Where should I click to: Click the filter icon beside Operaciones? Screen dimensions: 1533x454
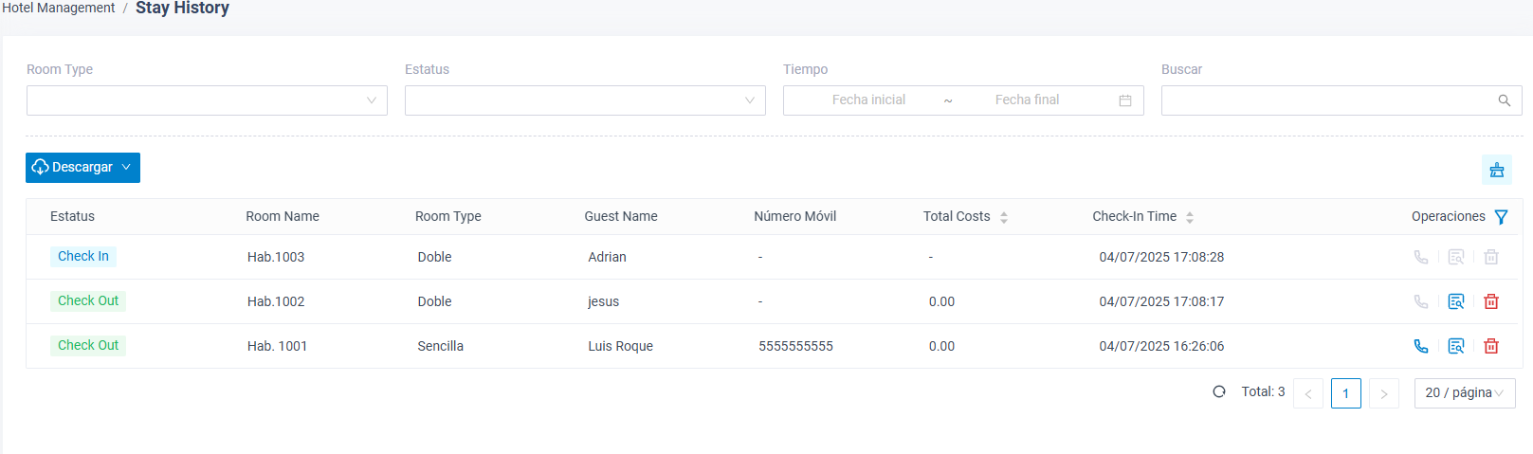pos(1501,217)
